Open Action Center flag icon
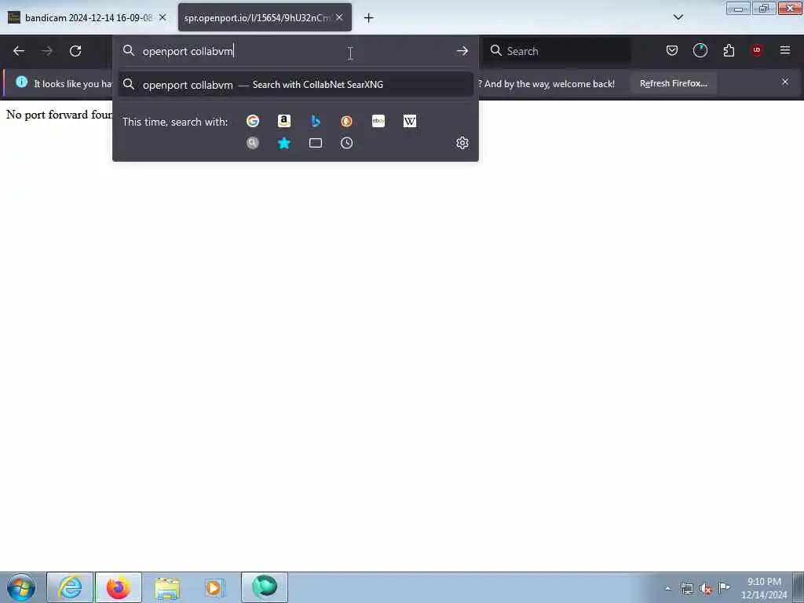The height and width of the screenshot is (603, 804). coord(724,587)
